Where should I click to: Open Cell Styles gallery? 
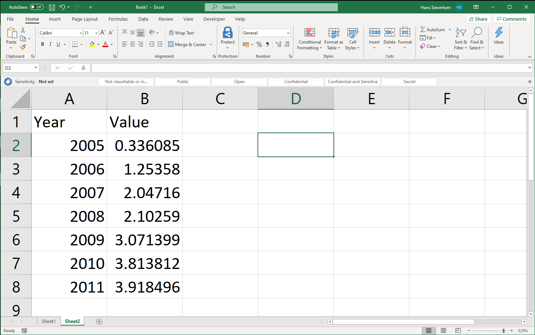click(352, 39)
